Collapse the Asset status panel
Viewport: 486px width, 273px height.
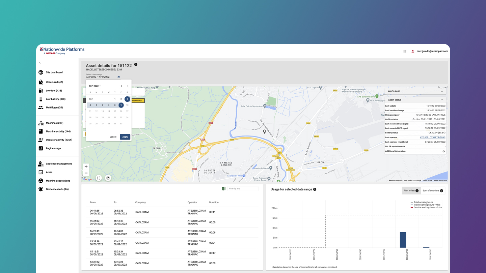(442, 99)
